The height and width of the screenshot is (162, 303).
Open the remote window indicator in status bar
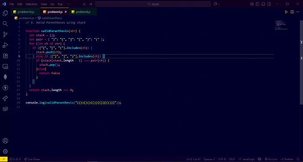(4, 159)
